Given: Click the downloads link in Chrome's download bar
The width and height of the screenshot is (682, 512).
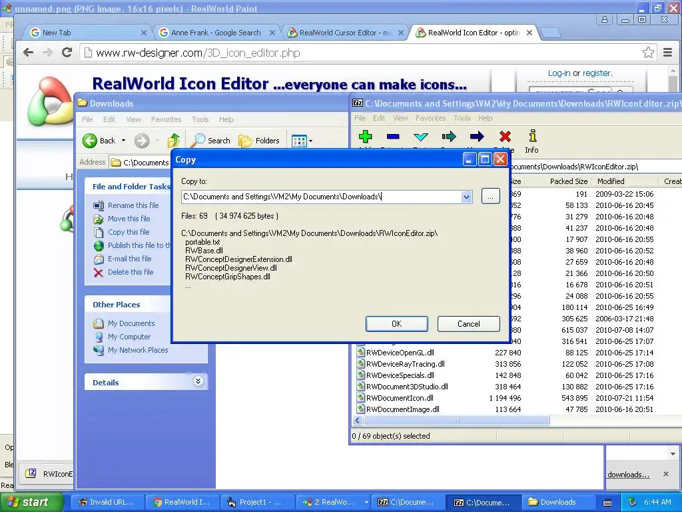Looking at the screenshot, I should point(628,475).
